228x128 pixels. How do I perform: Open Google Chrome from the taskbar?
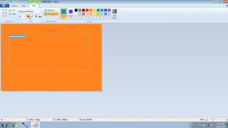pos(14,125)
